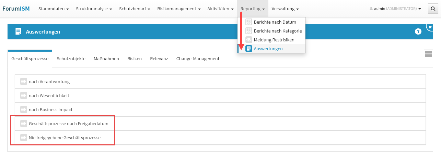Click the help question mark icon

click(x=418, y=31)
